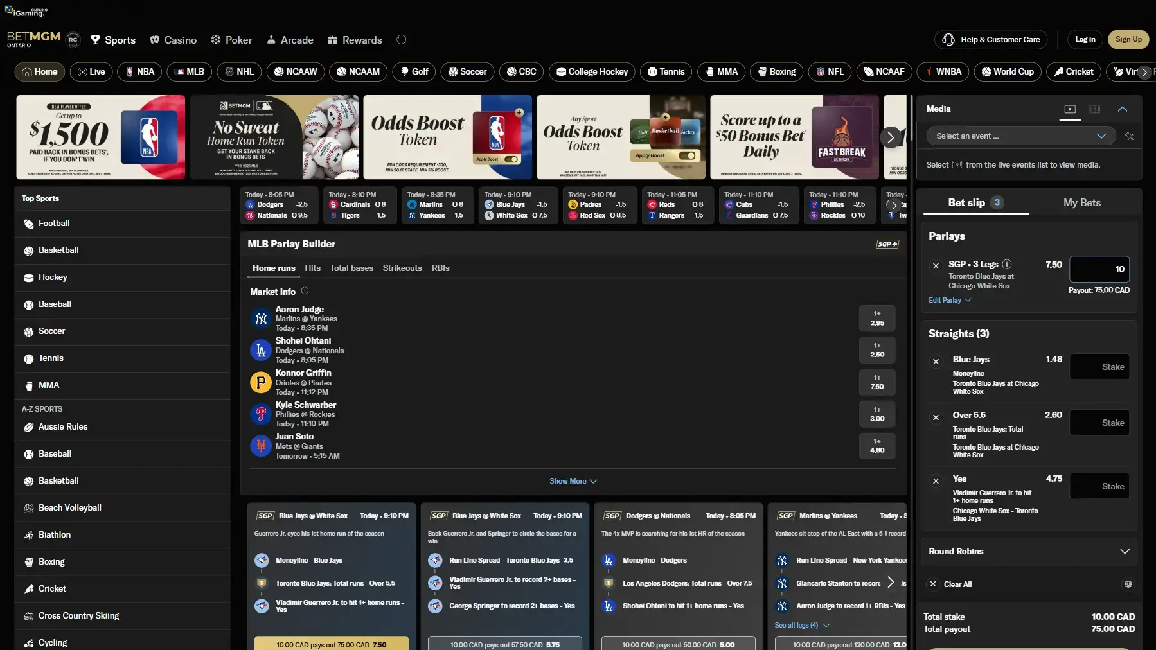Select Juan Soto 1+ odds 4.80
Image resolution: width=1156 pixels, height=650 pixels.
[876, 446]
